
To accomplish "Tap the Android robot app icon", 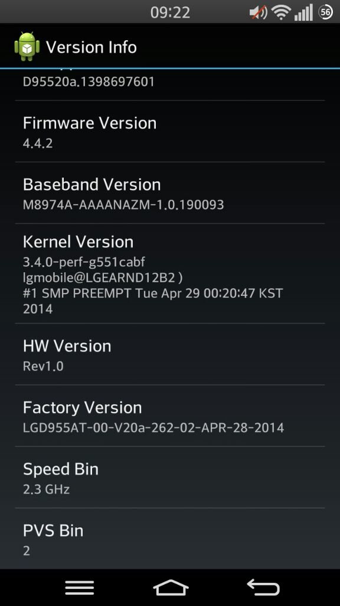I will 27,47.
